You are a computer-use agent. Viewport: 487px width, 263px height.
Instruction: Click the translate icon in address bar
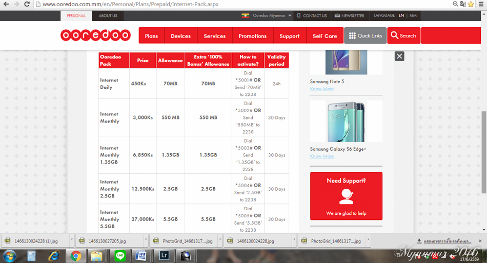[x=463, y=4]
